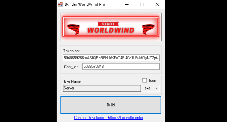Click the Start WorldWind banner image
227x122 pixels.
[x=111, y=27]
